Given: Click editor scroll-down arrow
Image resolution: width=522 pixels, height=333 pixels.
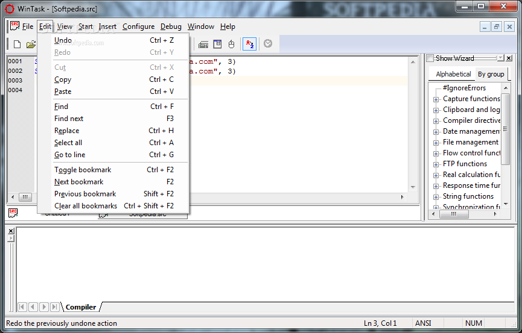Looking at the screenshot, I should tap(413, 187).
